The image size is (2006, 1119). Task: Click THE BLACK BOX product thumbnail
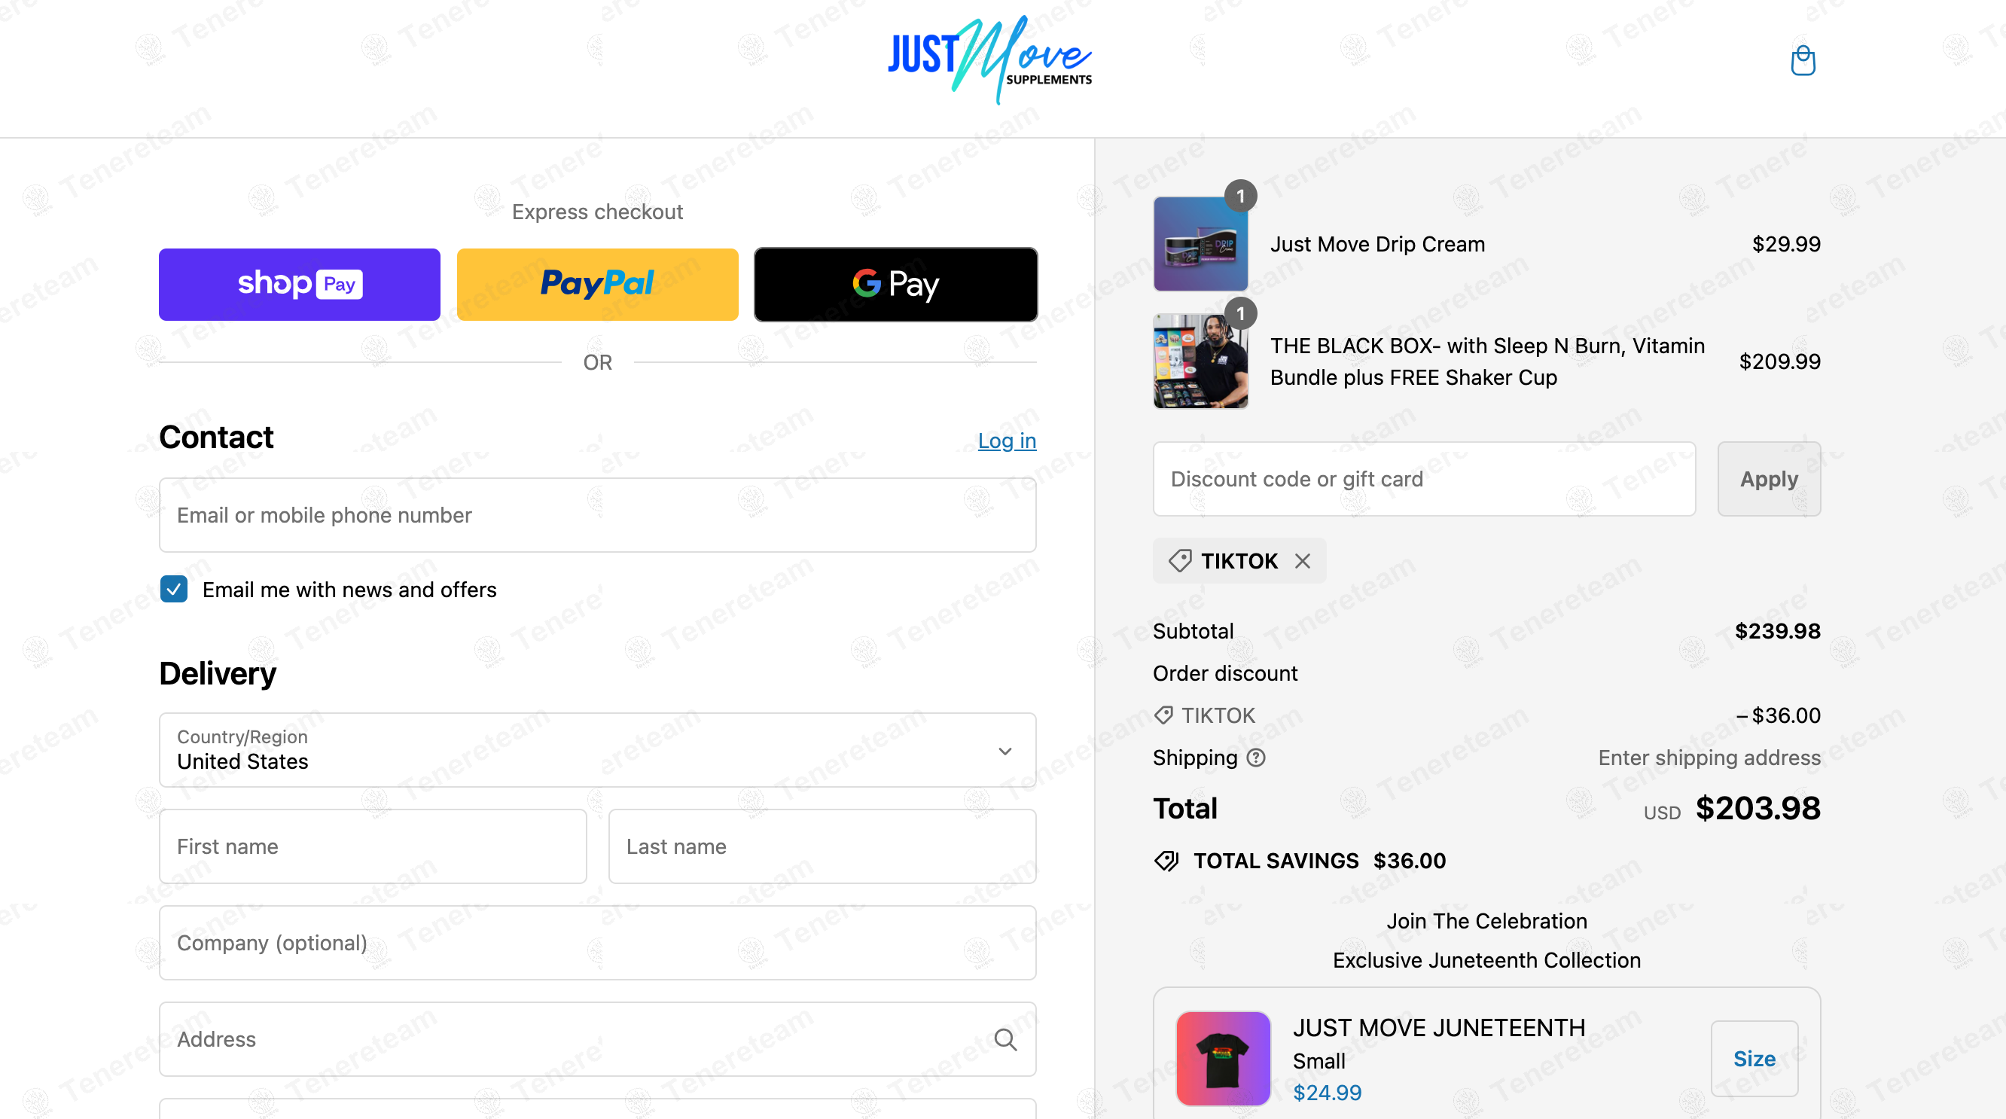(x=1200, y=361)
